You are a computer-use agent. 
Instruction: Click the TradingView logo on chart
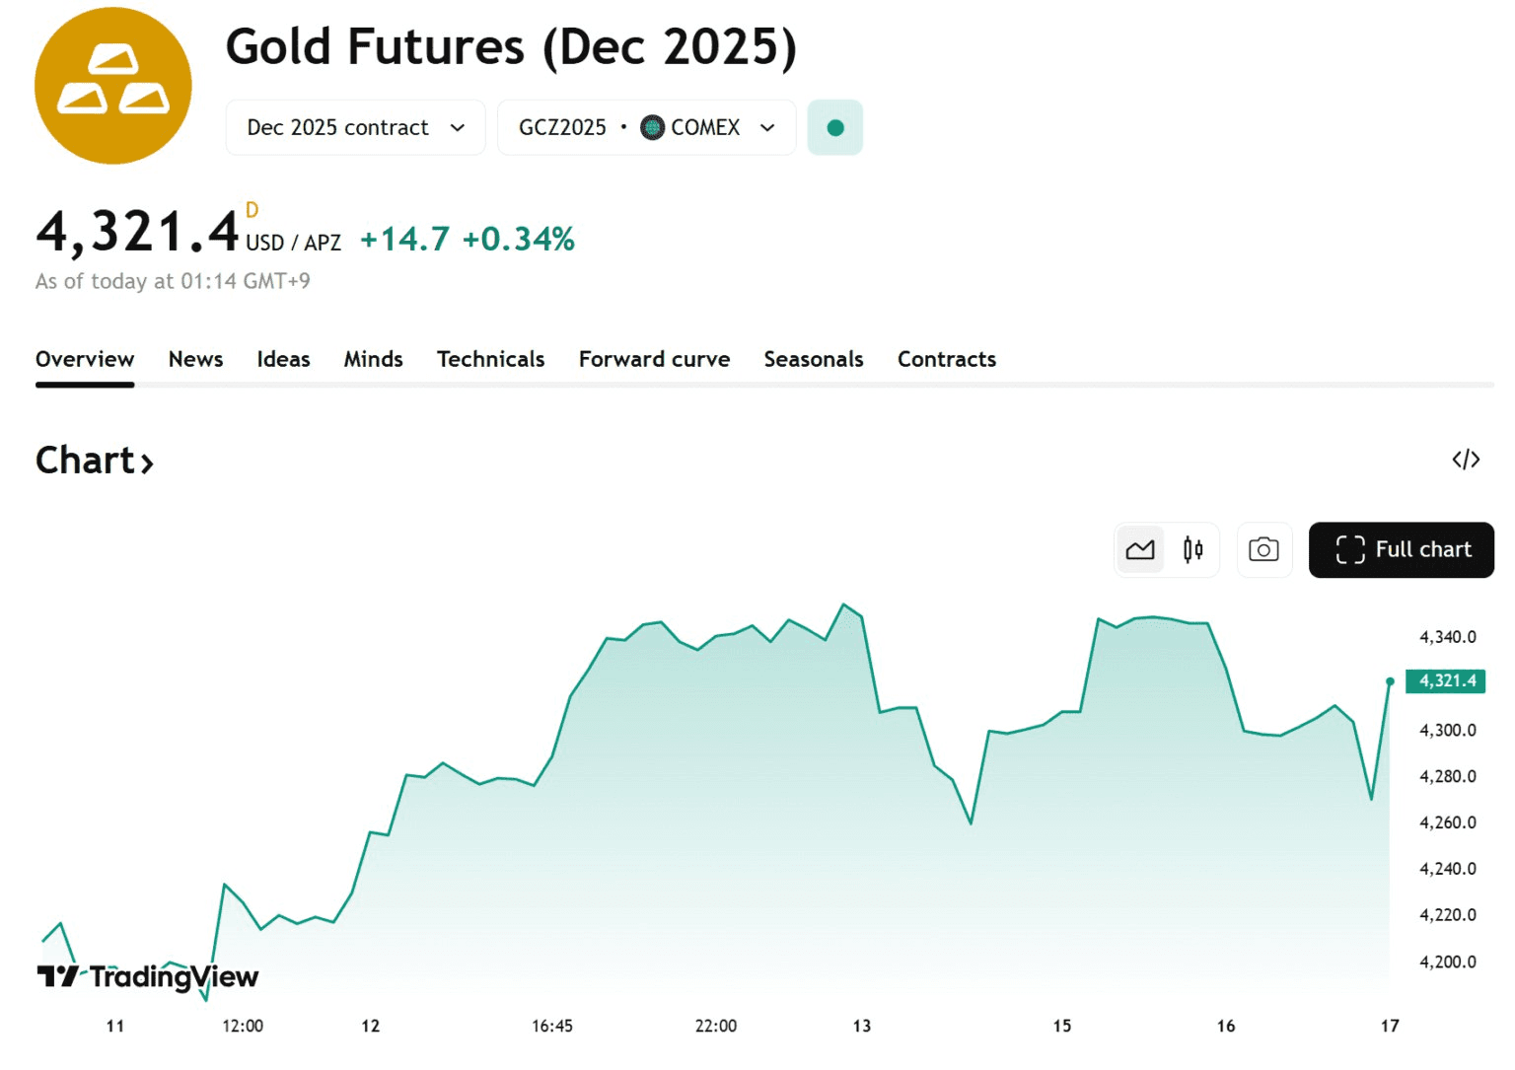click(148, 976)
